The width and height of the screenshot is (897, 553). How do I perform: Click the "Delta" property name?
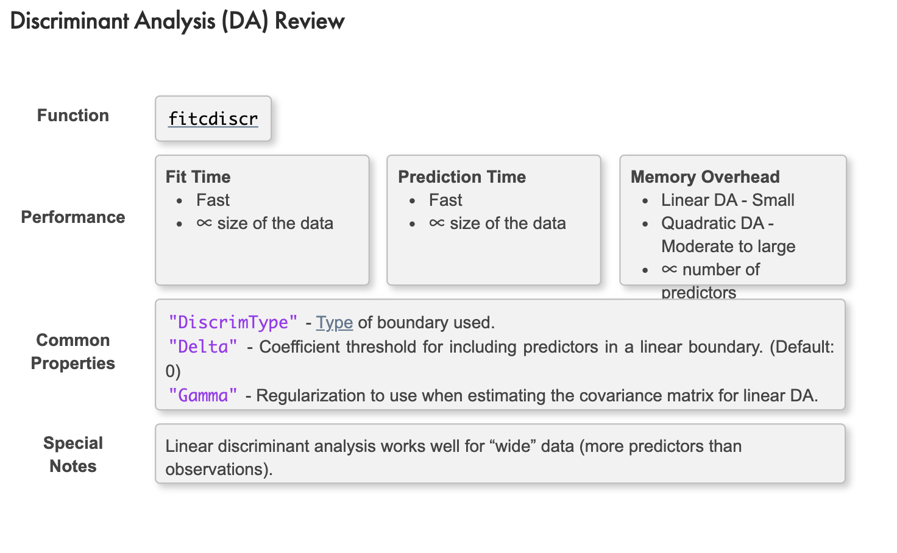[203, 347]
